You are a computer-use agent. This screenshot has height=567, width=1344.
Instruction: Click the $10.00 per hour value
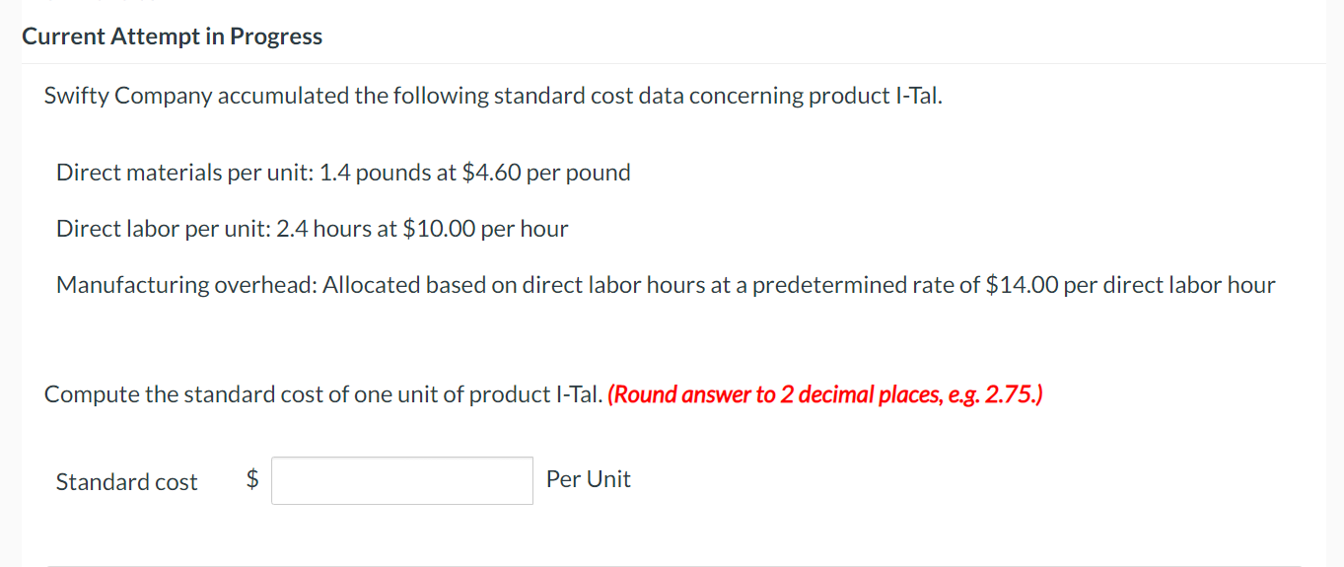(485, 229)
